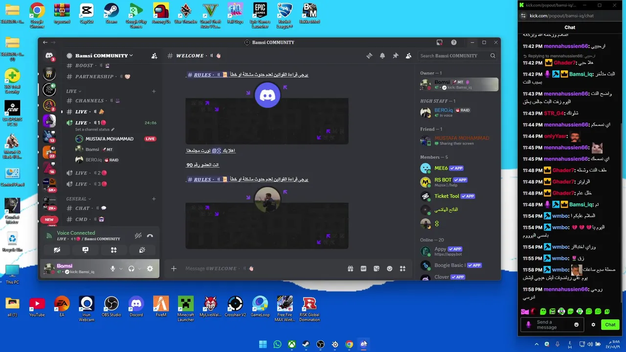Open the GIF picker
Viewport: 626px width, 352px height.
tap(363, 268)
